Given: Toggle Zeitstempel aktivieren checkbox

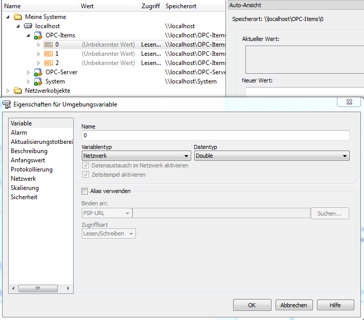Looking at the screenshot, I should [85, 175].
